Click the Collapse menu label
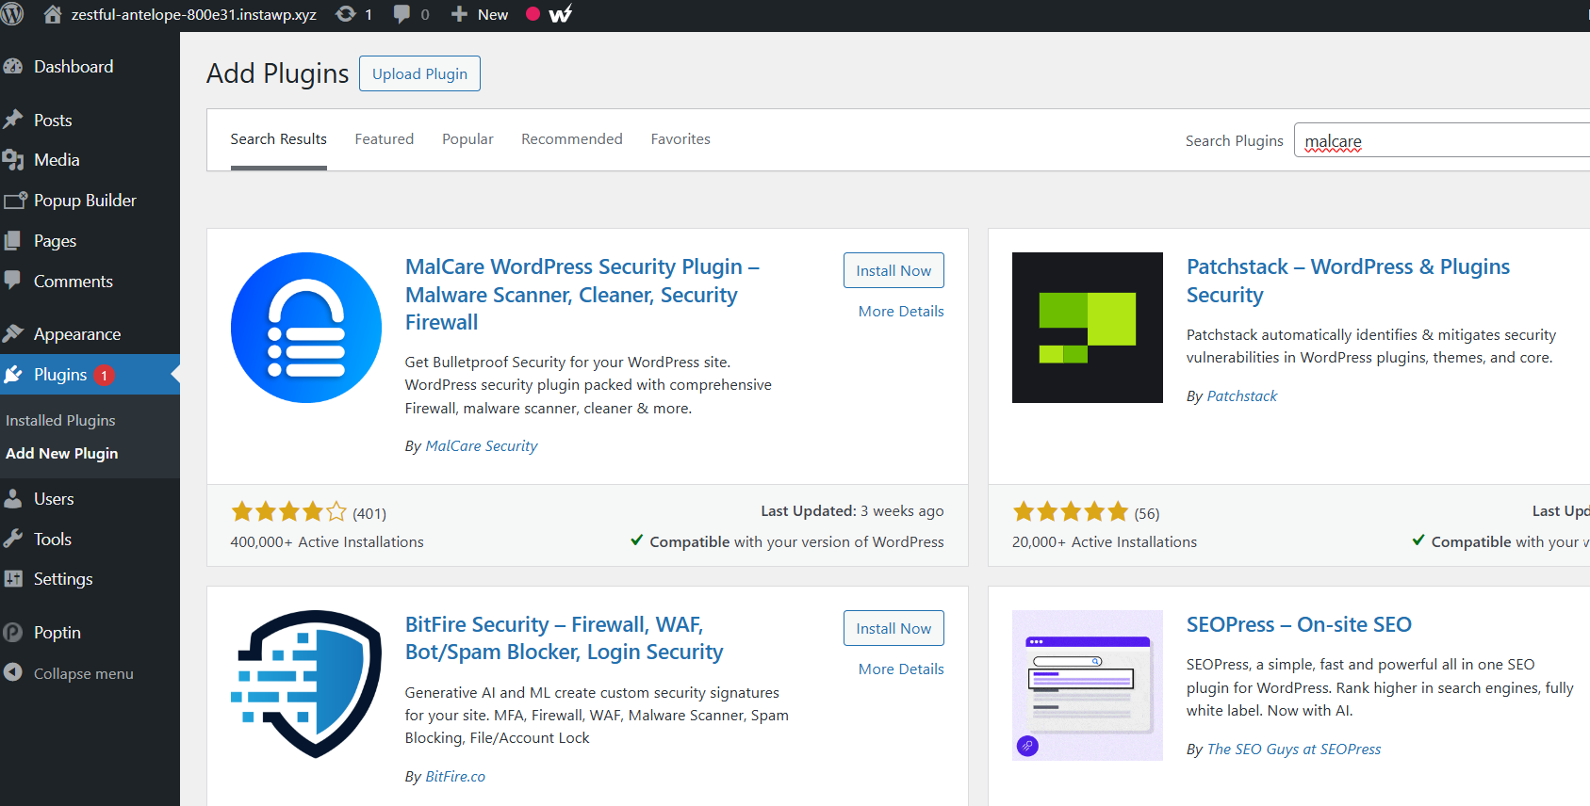Screen dimensions: 1590x806 click(x=84, y=674)
